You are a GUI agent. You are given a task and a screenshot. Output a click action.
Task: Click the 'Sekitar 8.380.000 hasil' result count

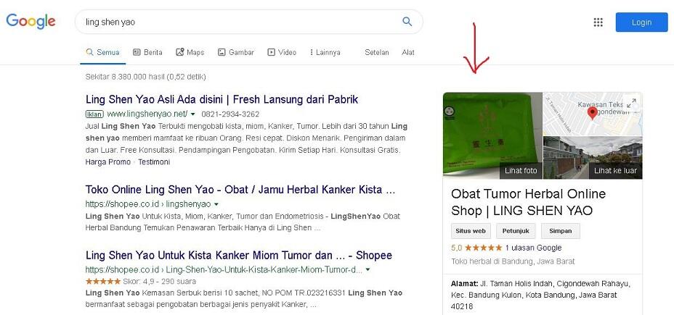(146, 77)
